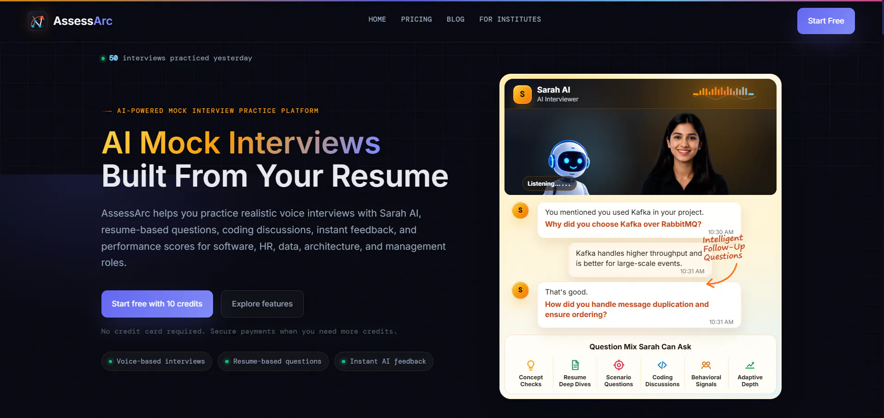The width and height of the screenshot is (884, 418).
Task: Click the Explore features button
Action: point(262,304)
